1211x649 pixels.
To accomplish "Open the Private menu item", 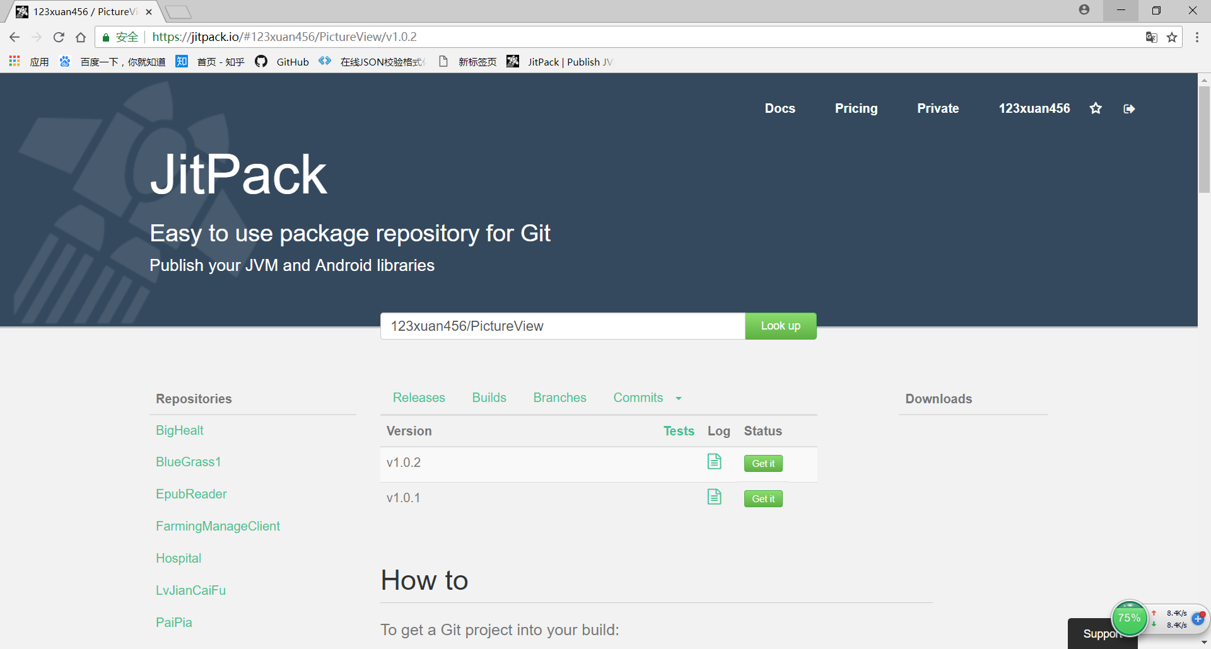I will [x=938, y=108].
